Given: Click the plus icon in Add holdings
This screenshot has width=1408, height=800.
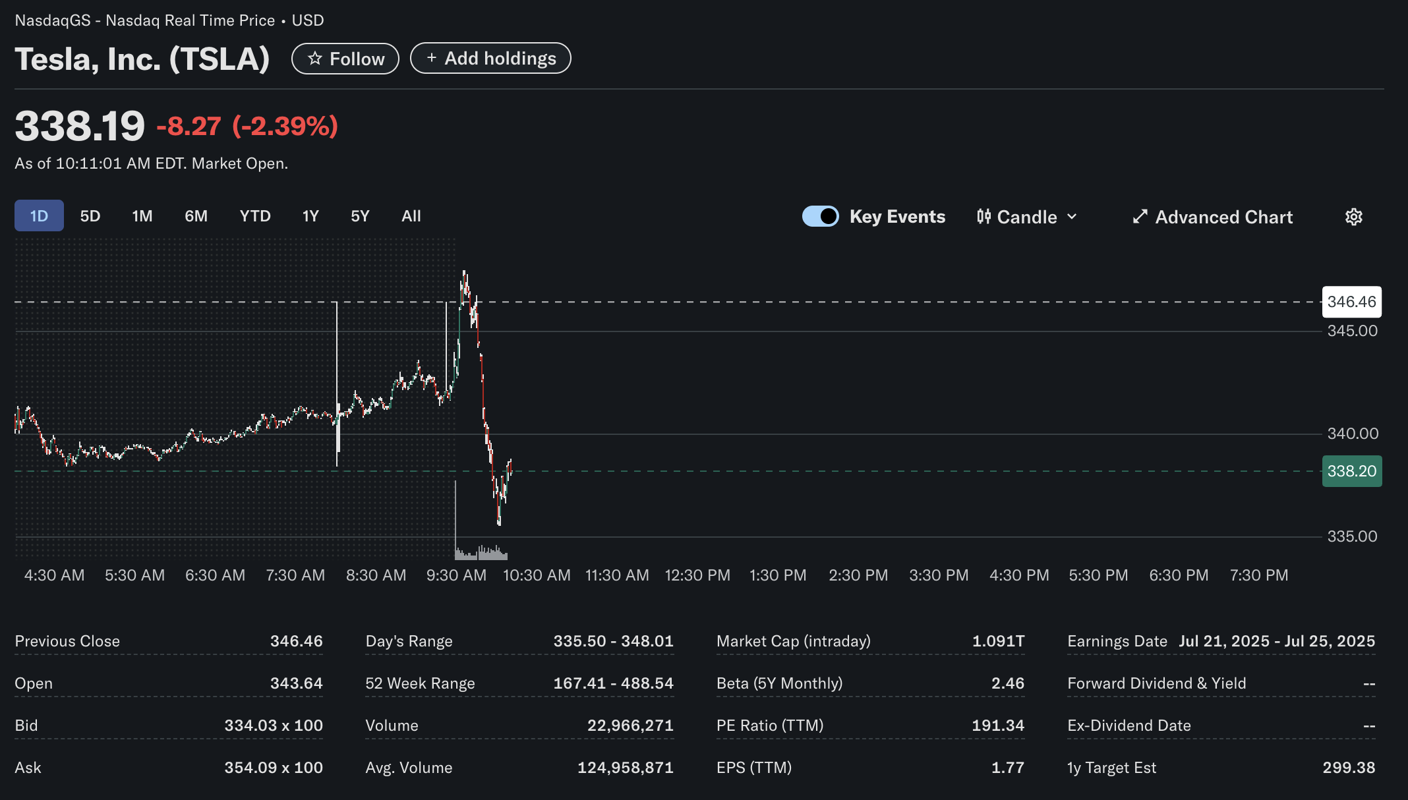Looking at the screenshot, I should pyautogui.click(x=432, y=58).
